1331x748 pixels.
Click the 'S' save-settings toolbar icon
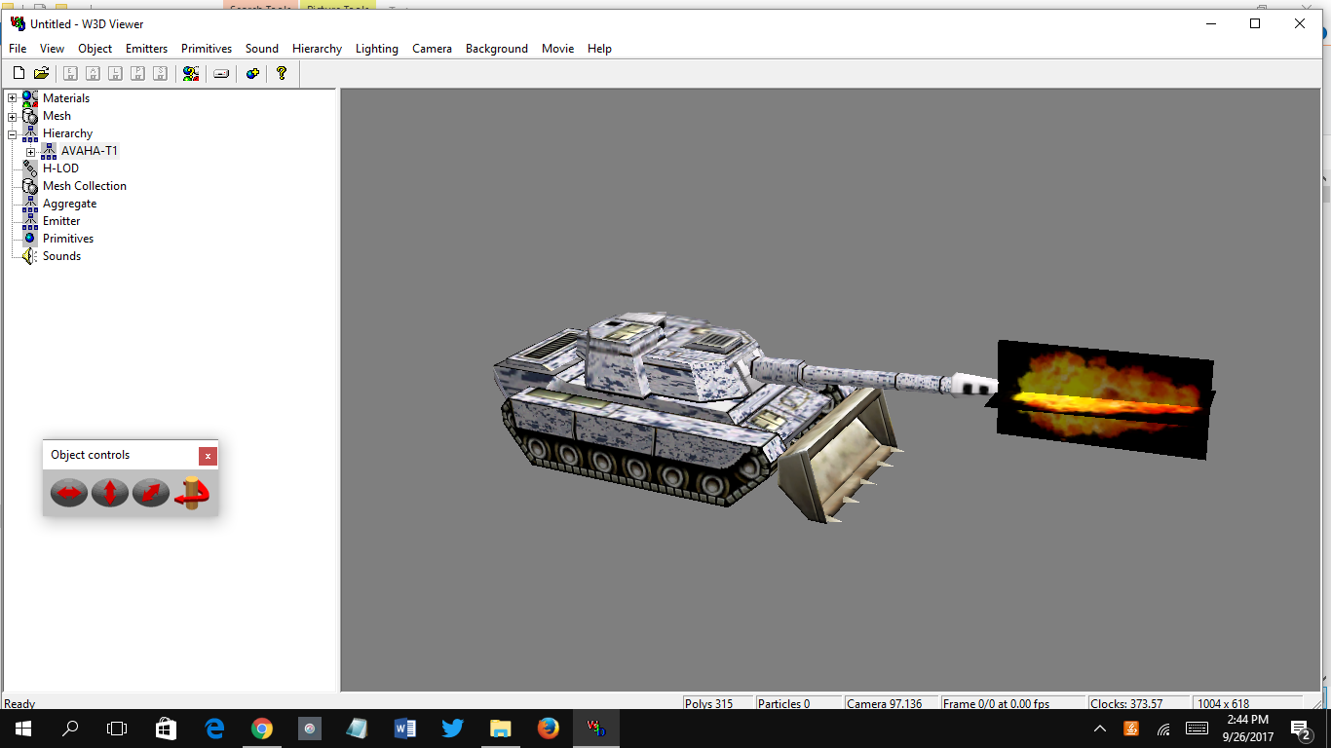[x=160, y=73]
